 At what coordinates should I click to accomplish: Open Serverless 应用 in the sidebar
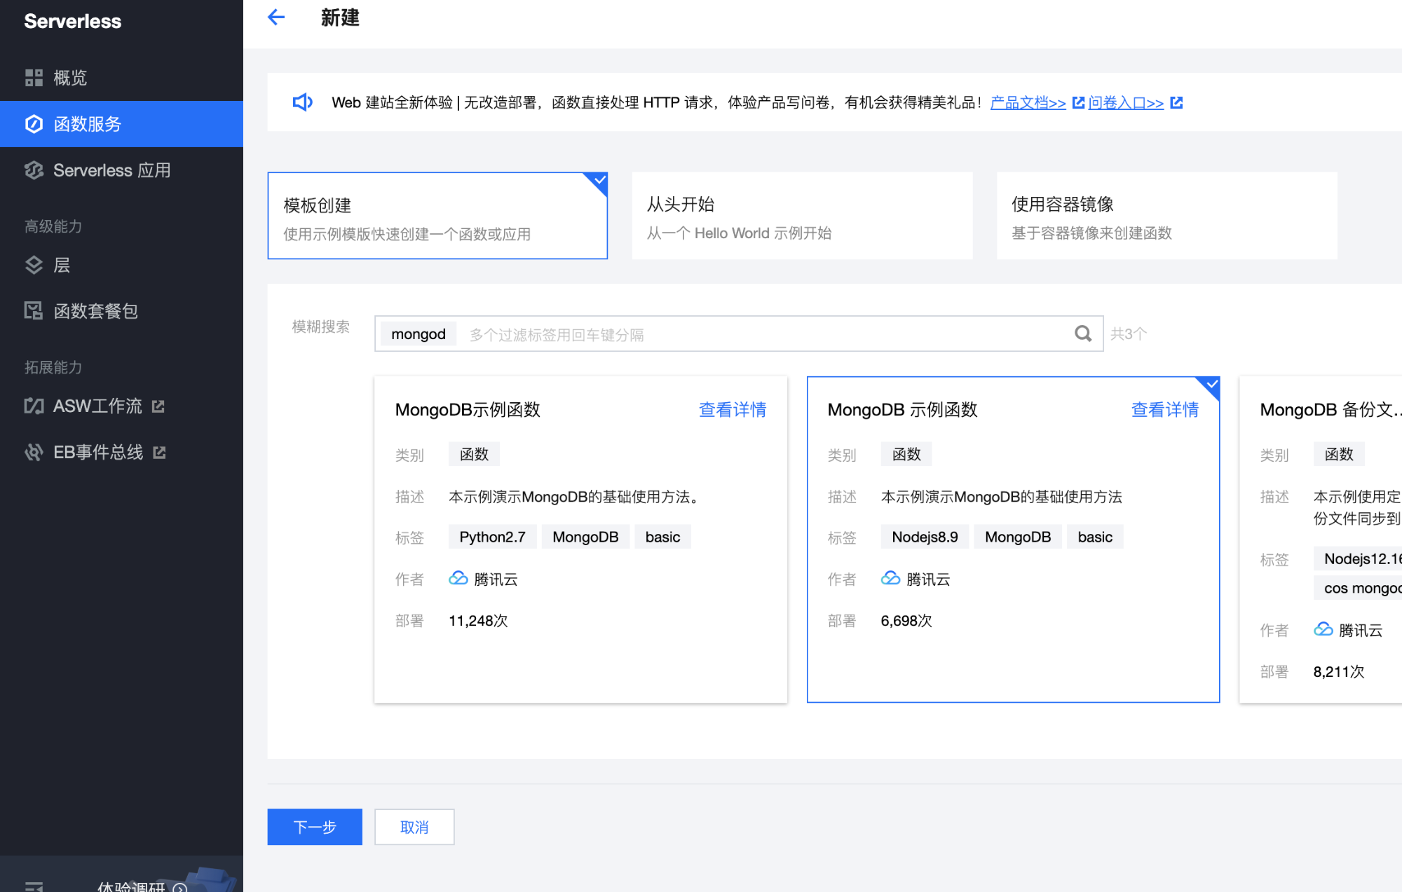coord(121,170)
